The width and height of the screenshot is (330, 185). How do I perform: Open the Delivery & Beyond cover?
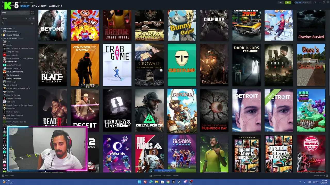(x=117, y=110)
